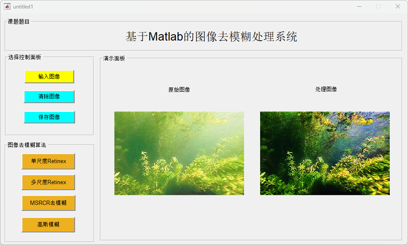The width and height of the screenshot is (408, 245).
Task: Select the original underwater image
Action: point(179,153)
